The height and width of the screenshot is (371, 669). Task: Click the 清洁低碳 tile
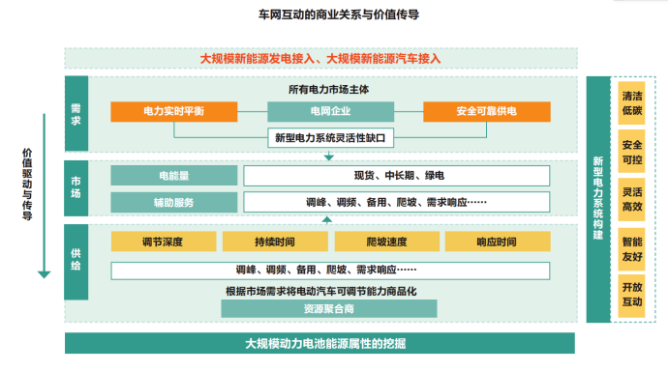click(x=632, y=103)
